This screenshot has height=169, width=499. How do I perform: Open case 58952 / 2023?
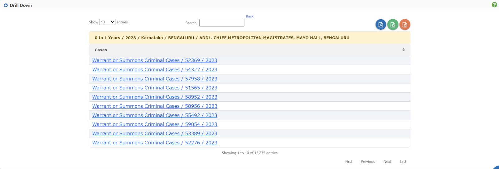pos(155,97)
